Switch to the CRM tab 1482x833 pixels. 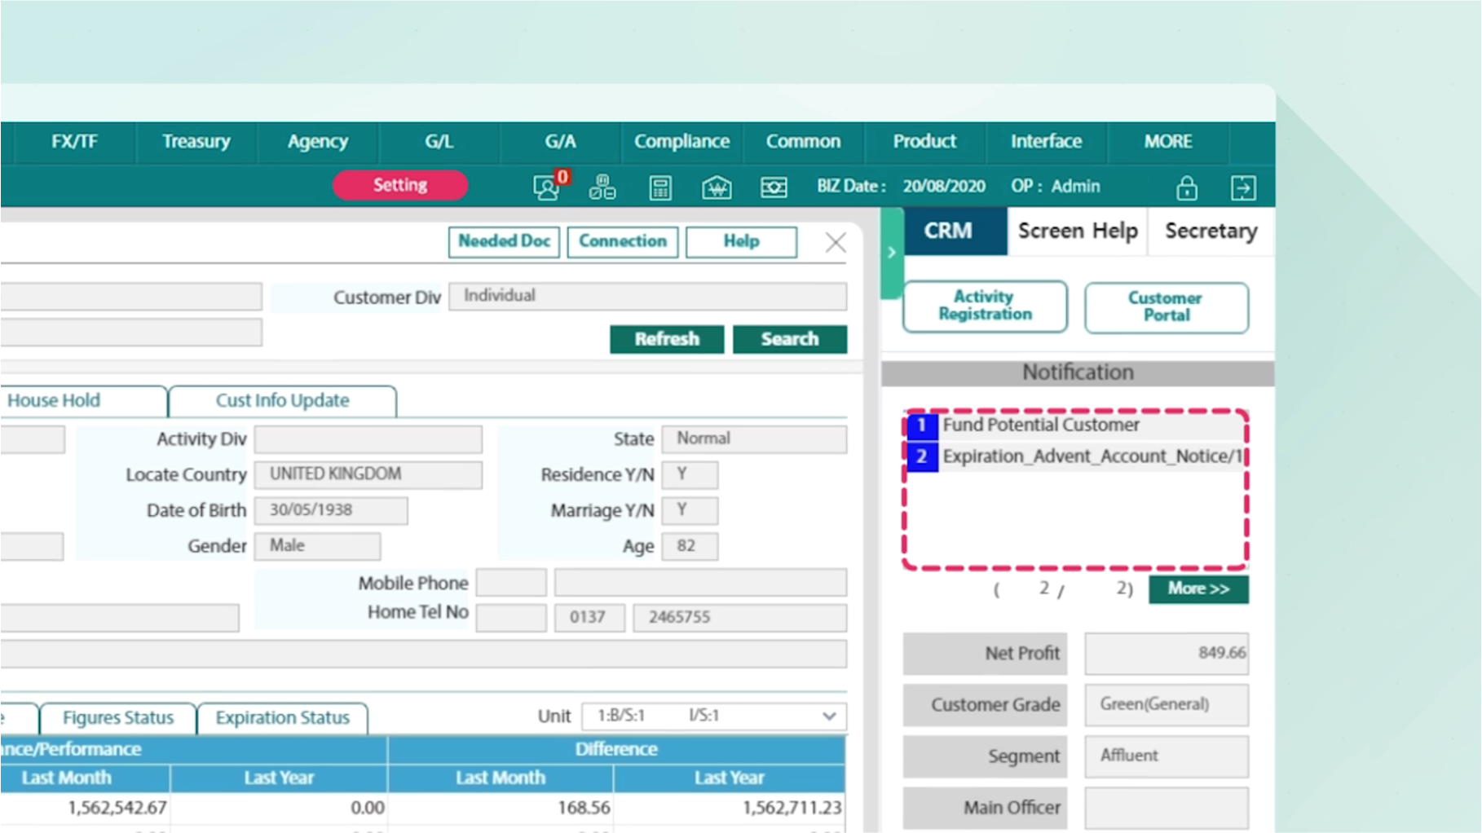tap(955, 231)
